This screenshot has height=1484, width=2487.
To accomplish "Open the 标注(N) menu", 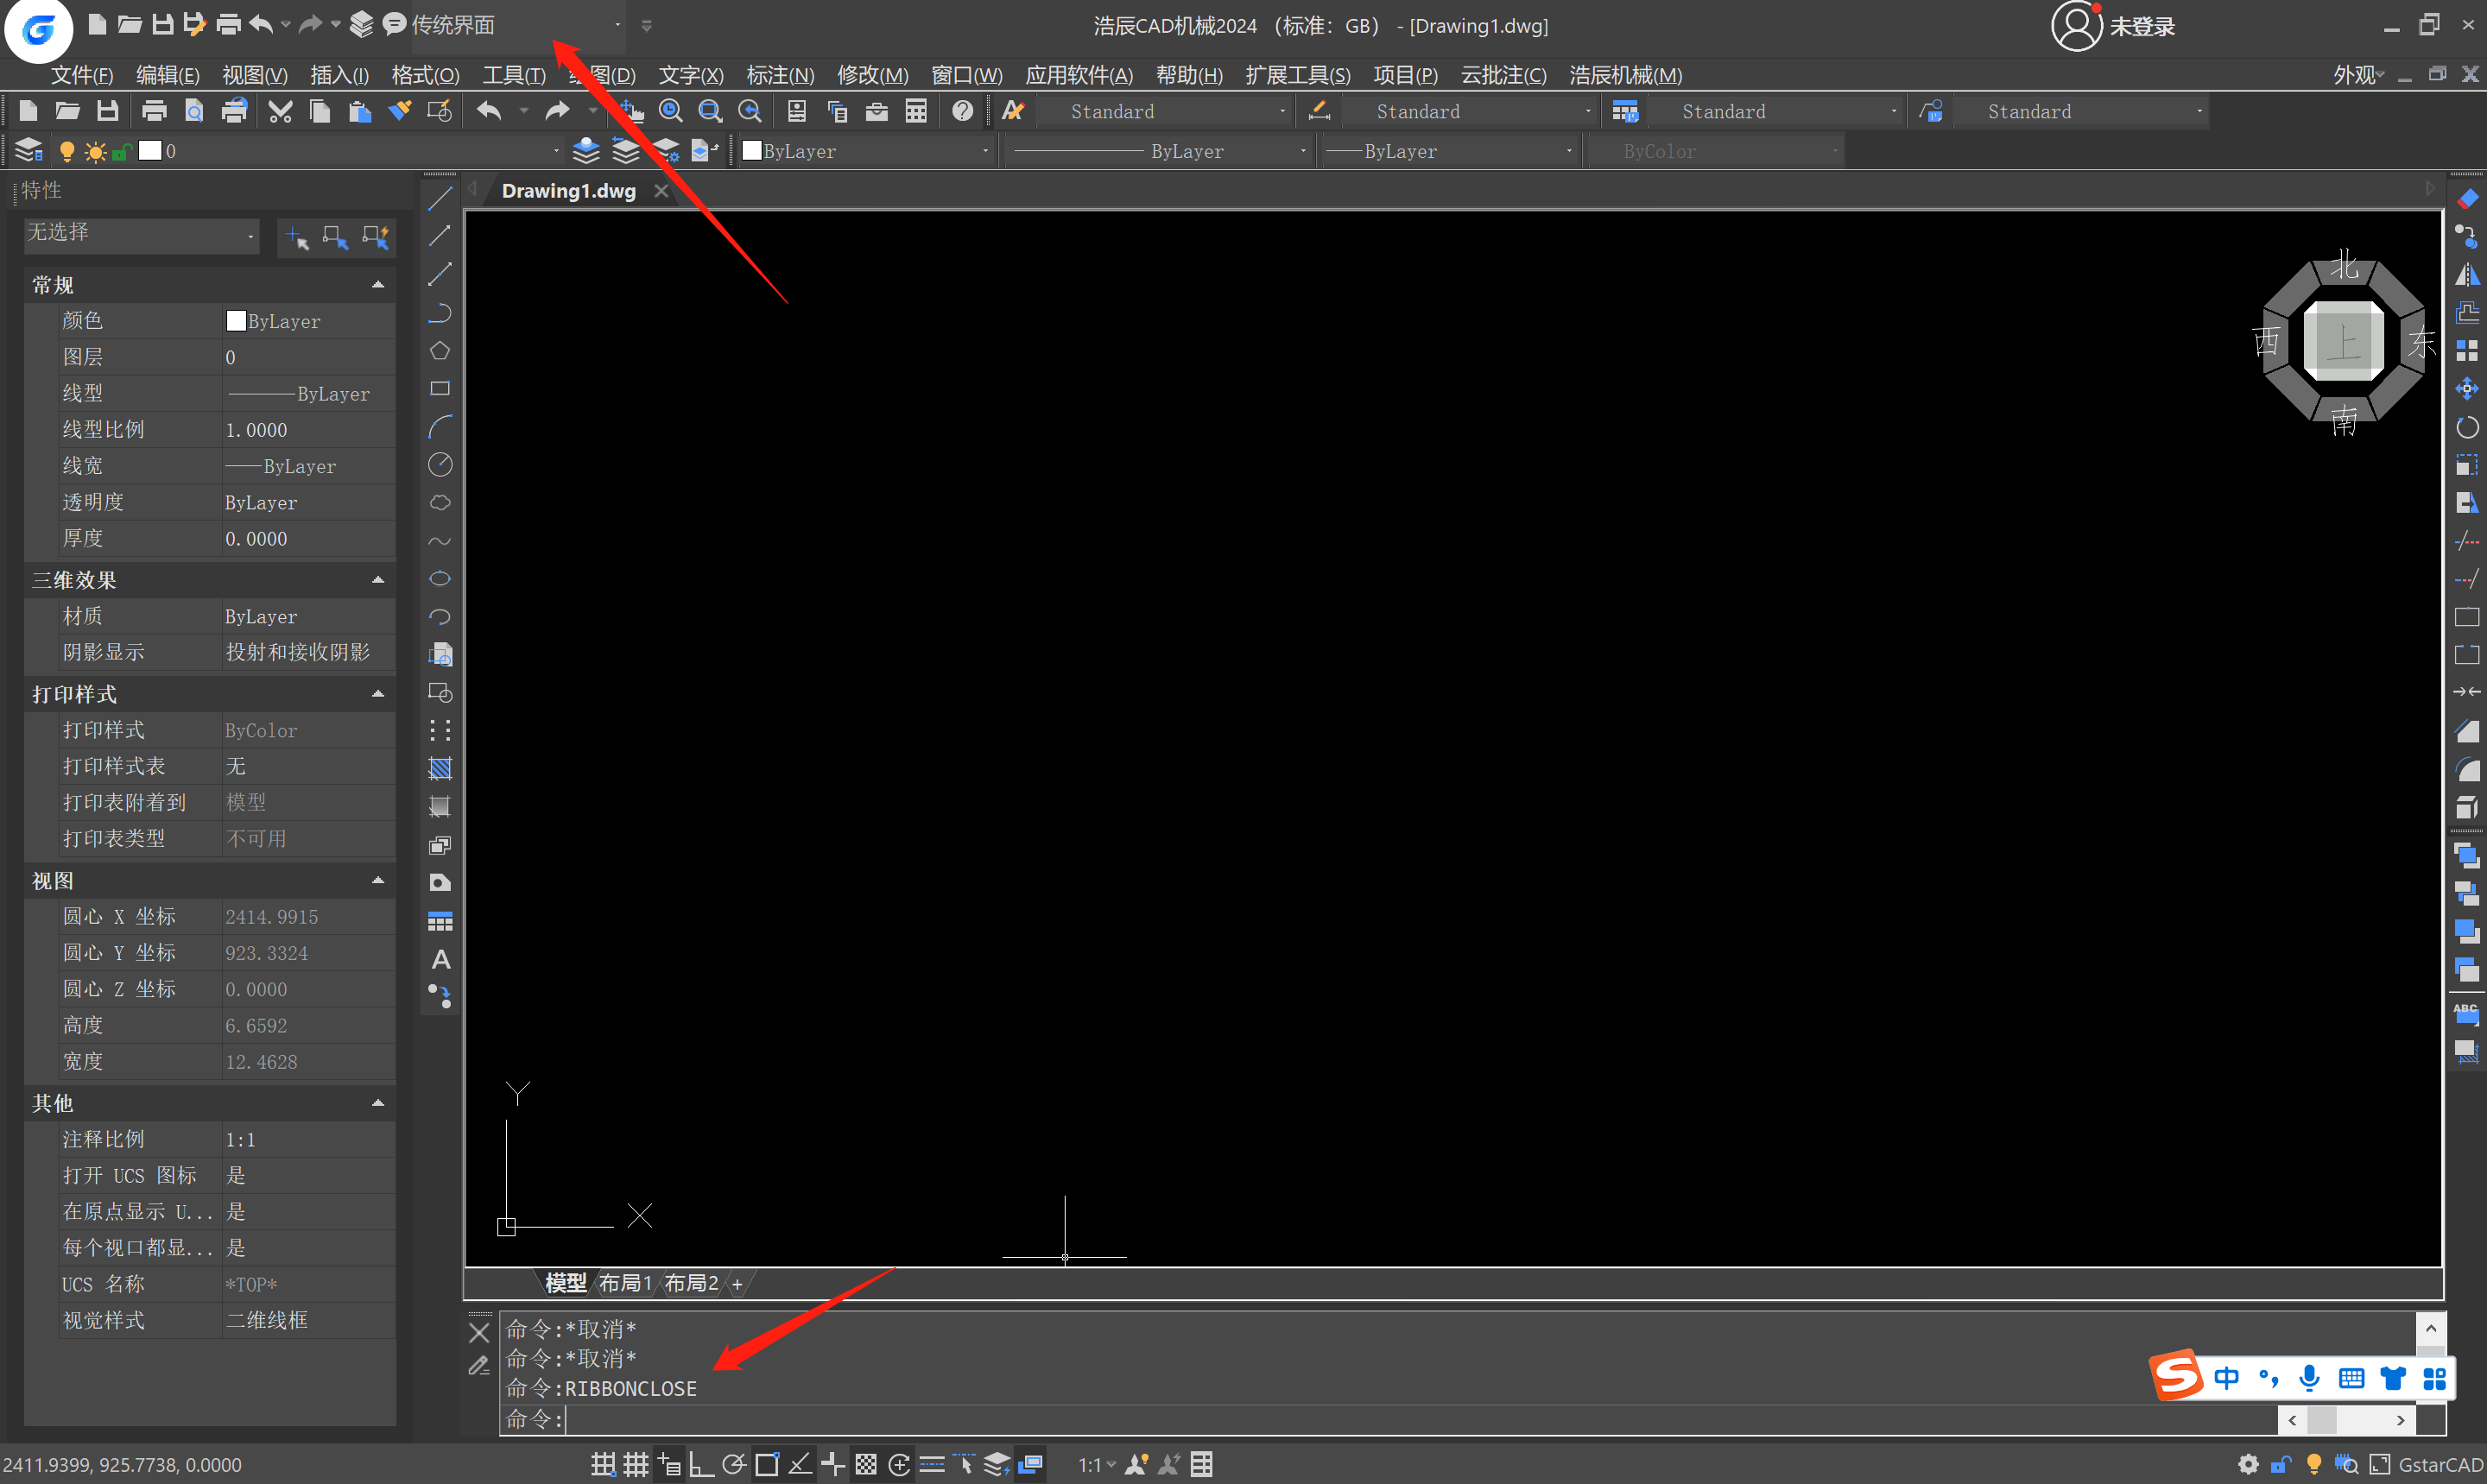I will (x=780, y=76).
